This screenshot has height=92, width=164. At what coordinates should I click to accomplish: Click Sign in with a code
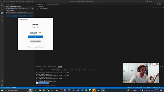35,41
